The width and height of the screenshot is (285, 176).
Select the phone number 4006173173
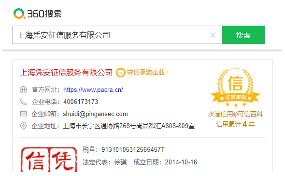pos(81,102)
